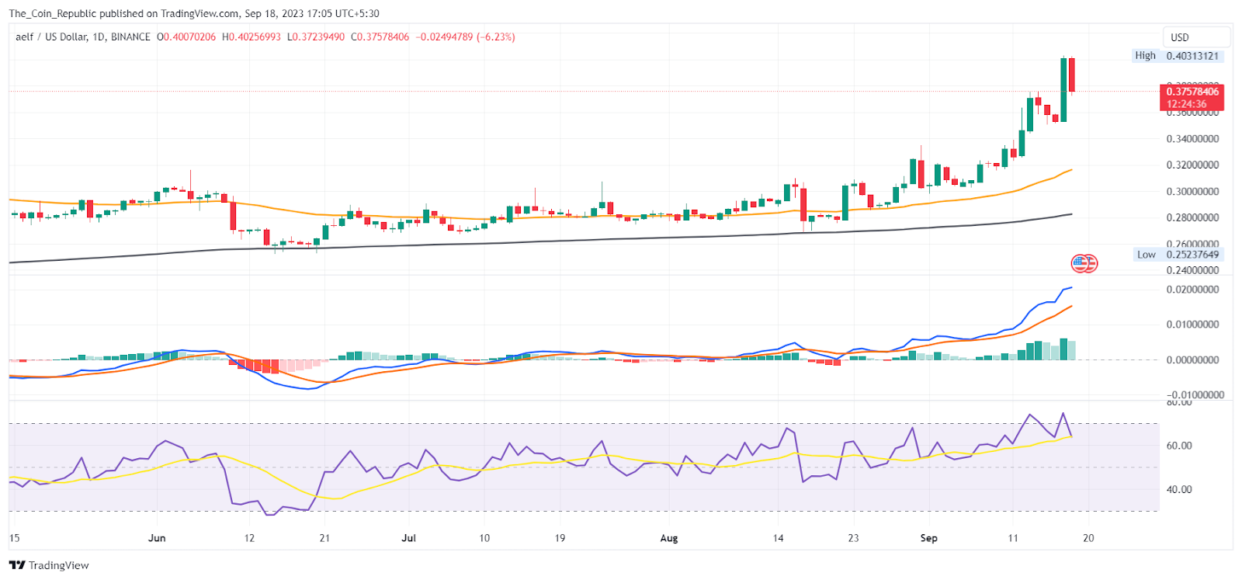Click the 15 date label on time axis
This screenshot has width=1242, height=580.
tap(14, 538)
